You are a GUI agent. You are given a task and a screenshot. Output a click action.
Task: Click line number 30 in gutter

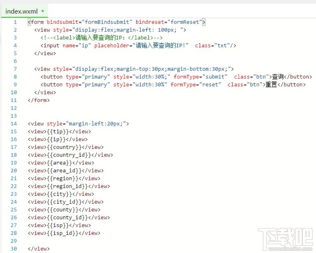coord(14,249)
